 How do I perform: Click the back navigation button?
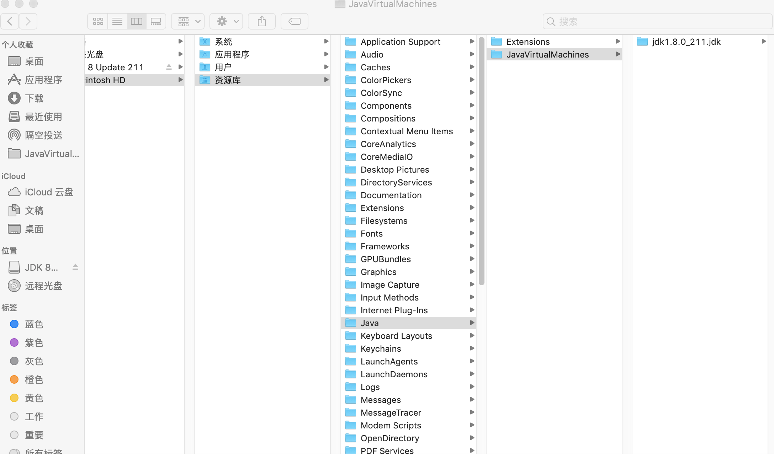coord(11,22)
